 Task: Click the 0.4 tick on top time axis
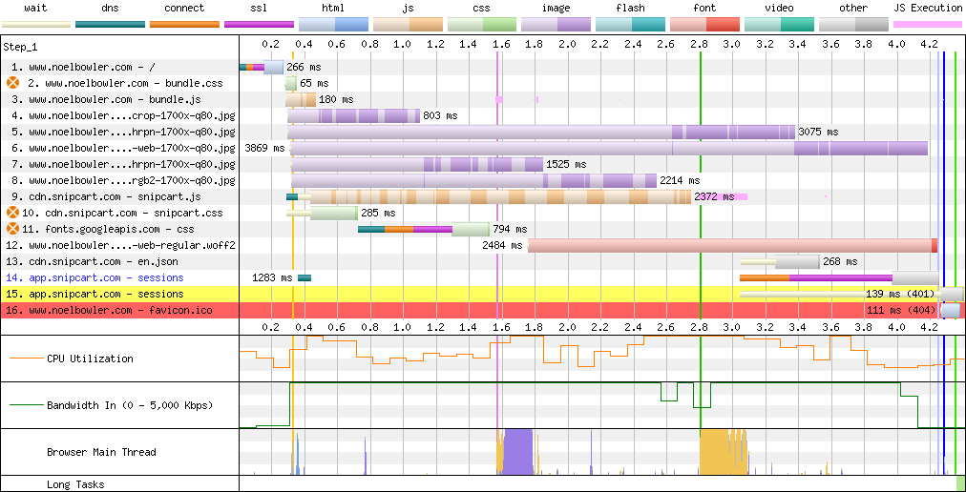point(304,44)
